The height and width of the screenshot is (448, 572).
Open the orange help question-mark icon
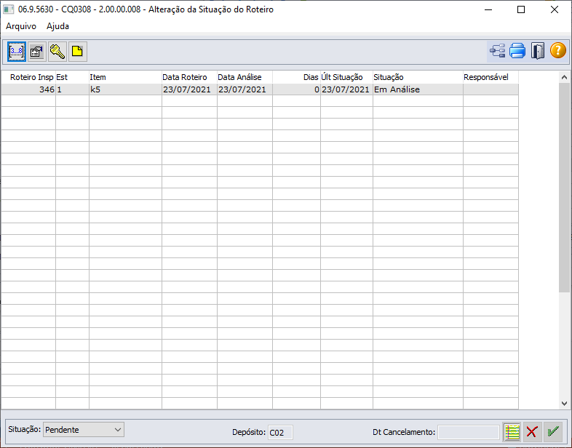pos(557,51)
